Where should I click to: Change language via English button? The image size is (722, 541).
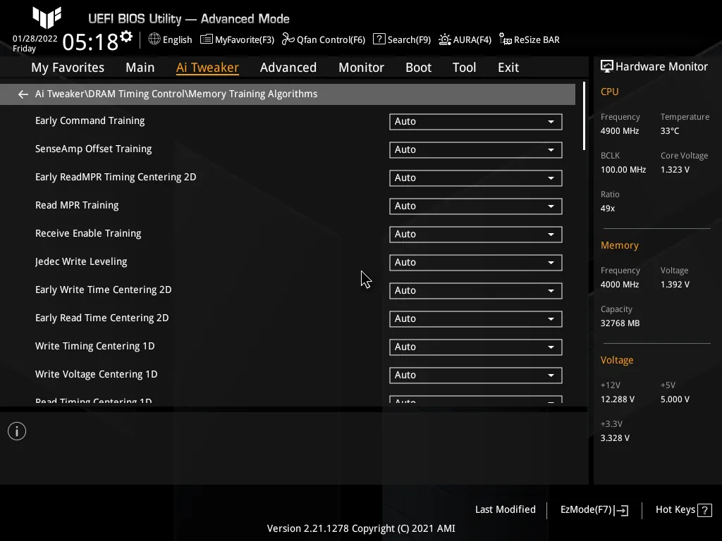177,39
